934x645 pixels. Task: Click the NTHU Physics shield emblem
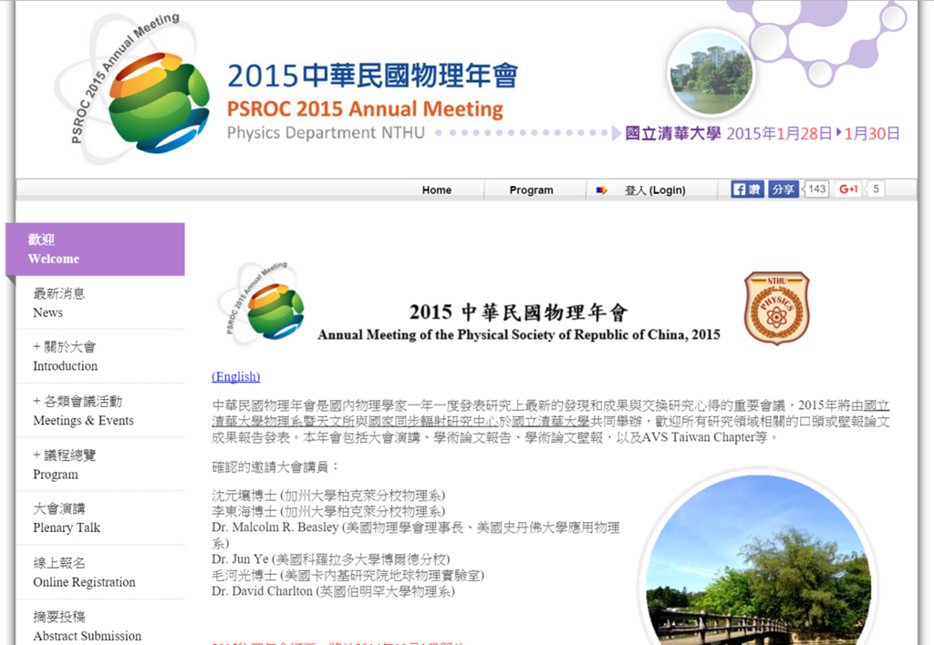tap(776, 308)
